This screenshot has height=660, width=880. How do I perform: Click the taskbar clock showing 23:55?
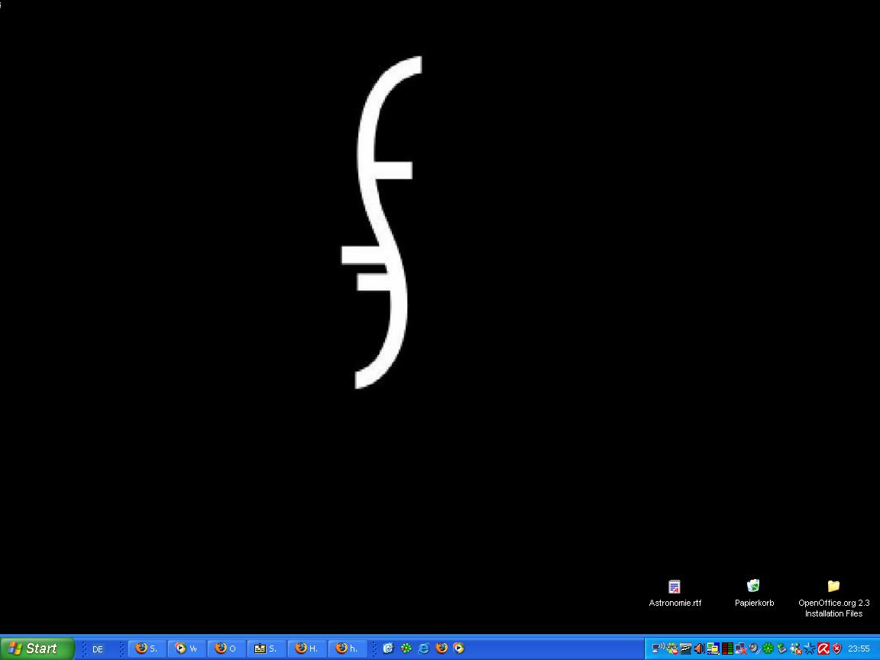point(859,649)
